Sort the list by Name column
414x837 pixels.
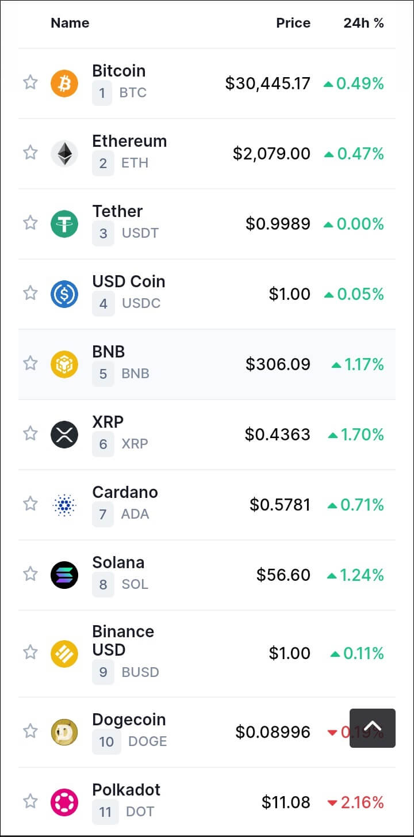70,23
